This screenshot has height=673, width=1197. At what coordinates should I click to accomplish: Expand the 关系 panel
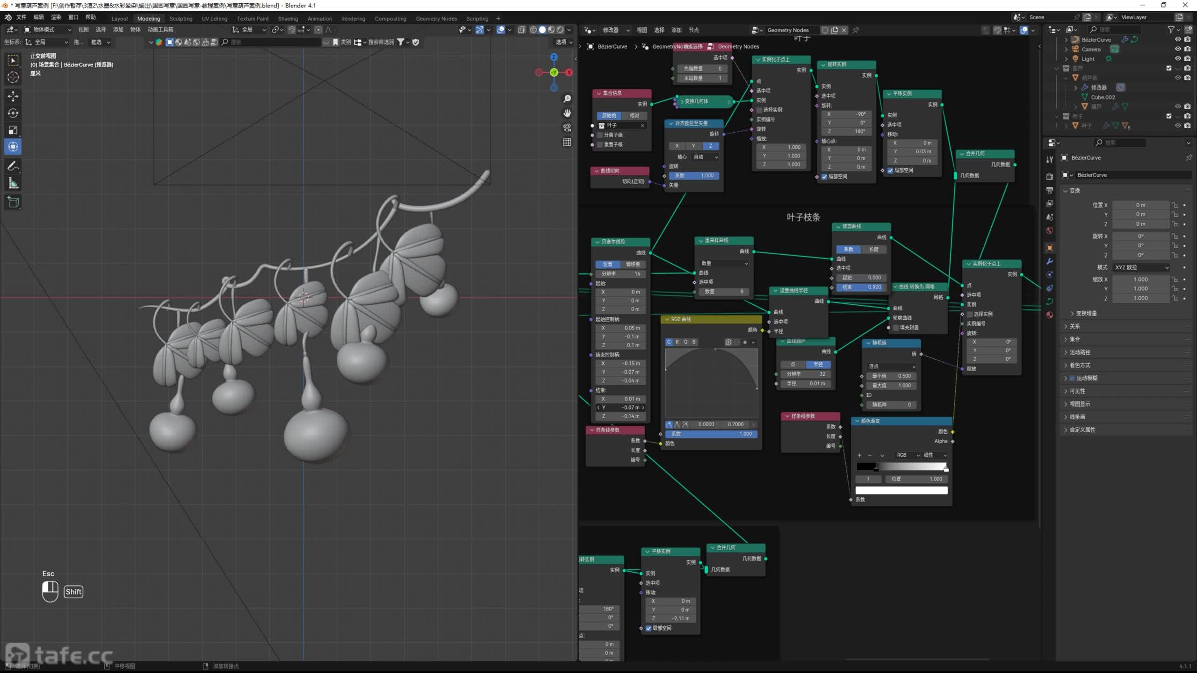(x=1075, y=326)
